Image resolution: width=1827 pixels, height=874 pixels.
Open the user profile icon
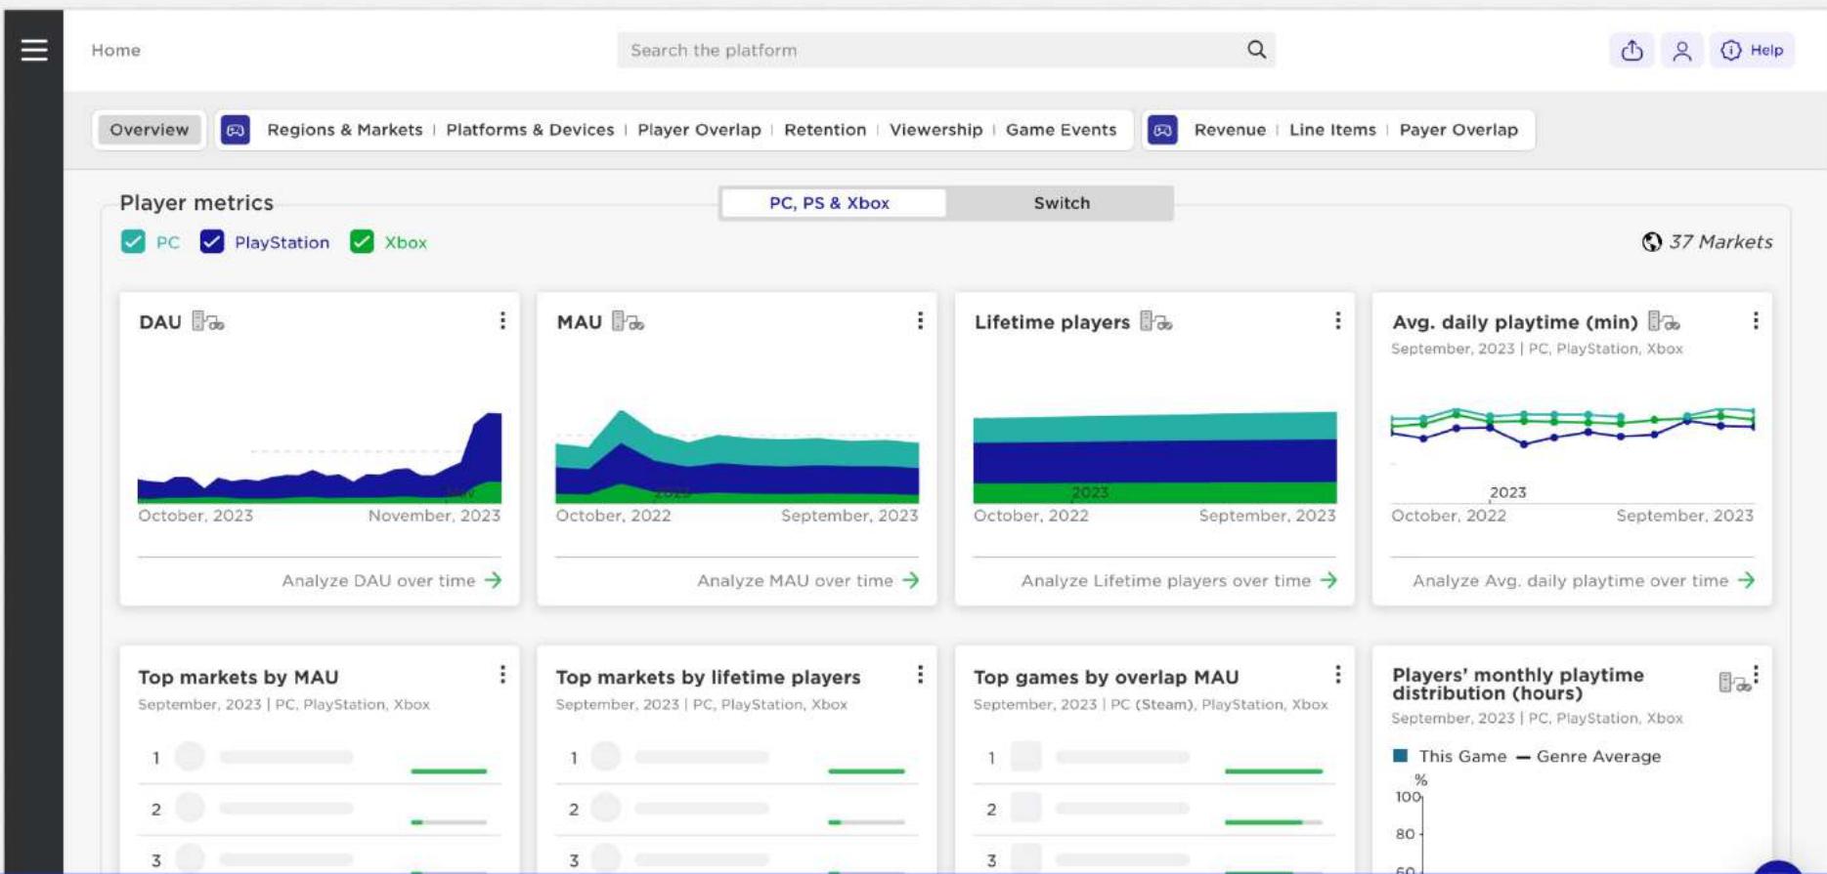(x=1681, y=51)
